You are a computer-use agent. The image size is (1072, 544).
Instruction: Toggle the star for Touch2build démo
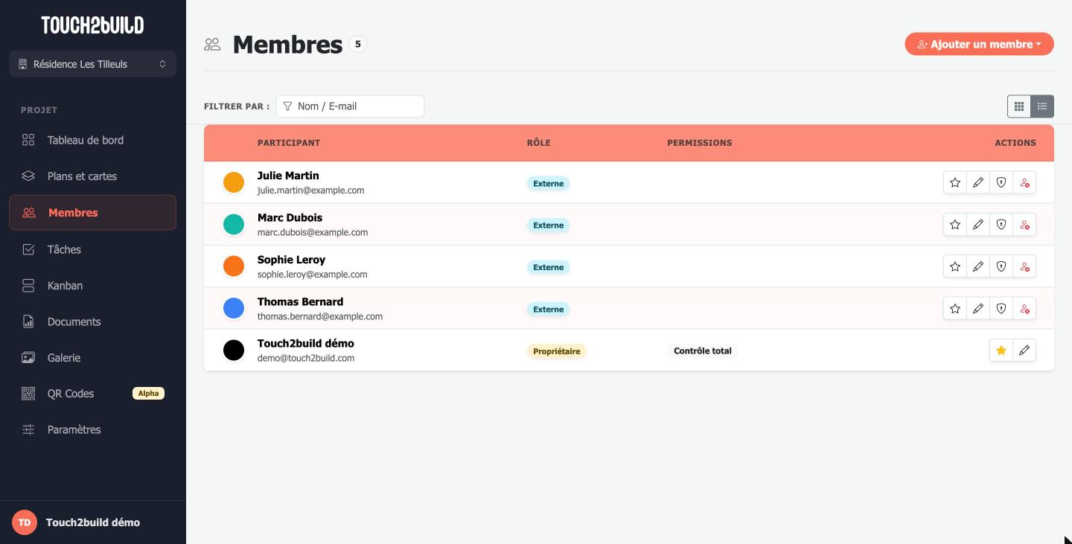(1001, 351)
